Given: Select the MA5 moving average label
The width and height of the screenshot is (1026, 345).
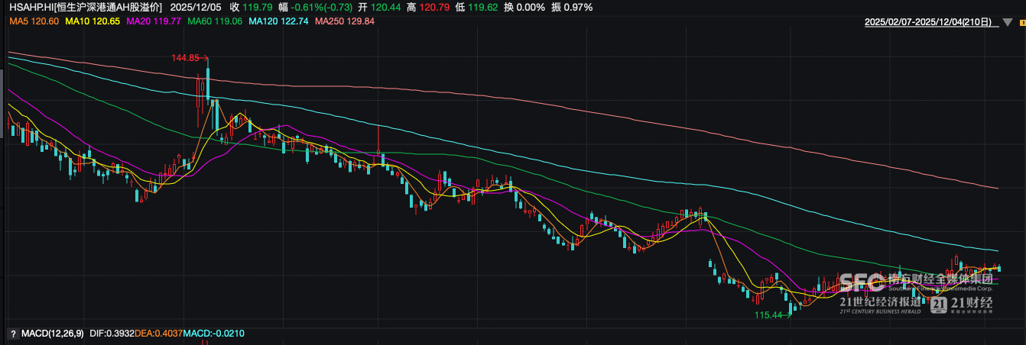Looking at the screenshot, I should click(34, 21).
